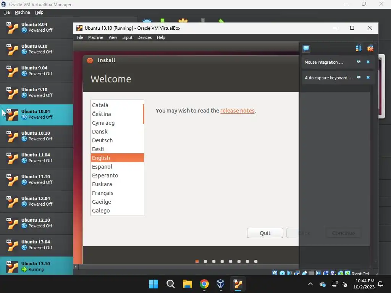391x293 pixels.
Task: Open Windows taskbar search
Action: 171,284
